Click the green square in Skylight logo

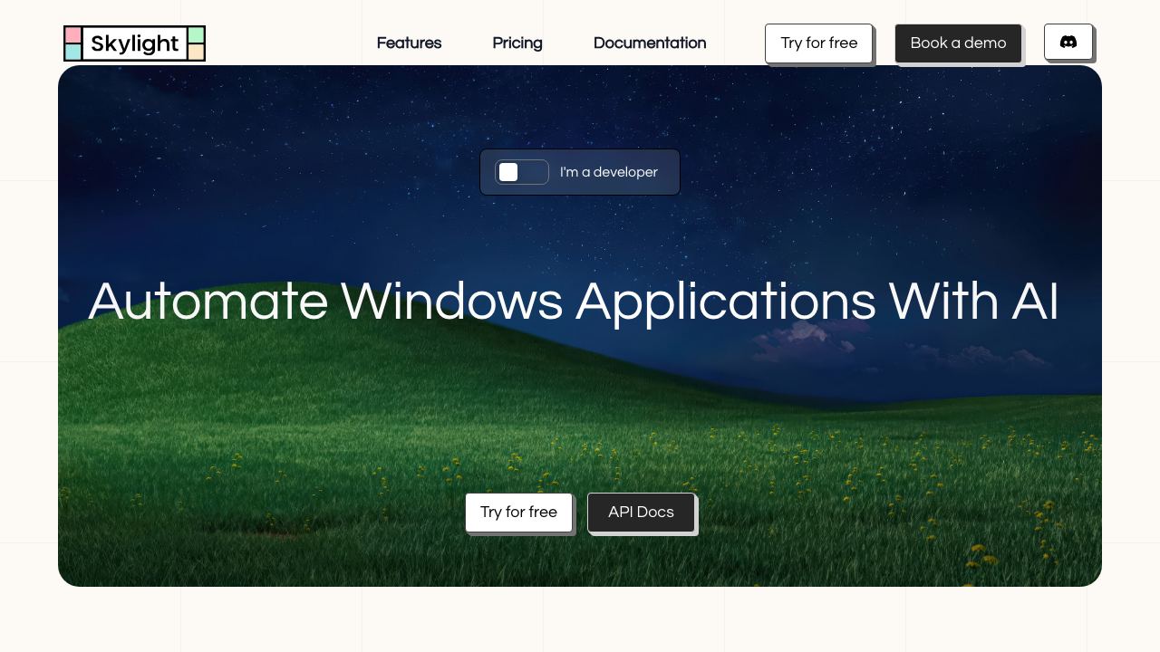point(196,34)
